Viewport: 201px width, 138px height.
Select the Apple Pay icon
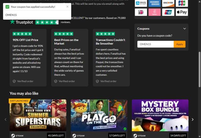182,12
